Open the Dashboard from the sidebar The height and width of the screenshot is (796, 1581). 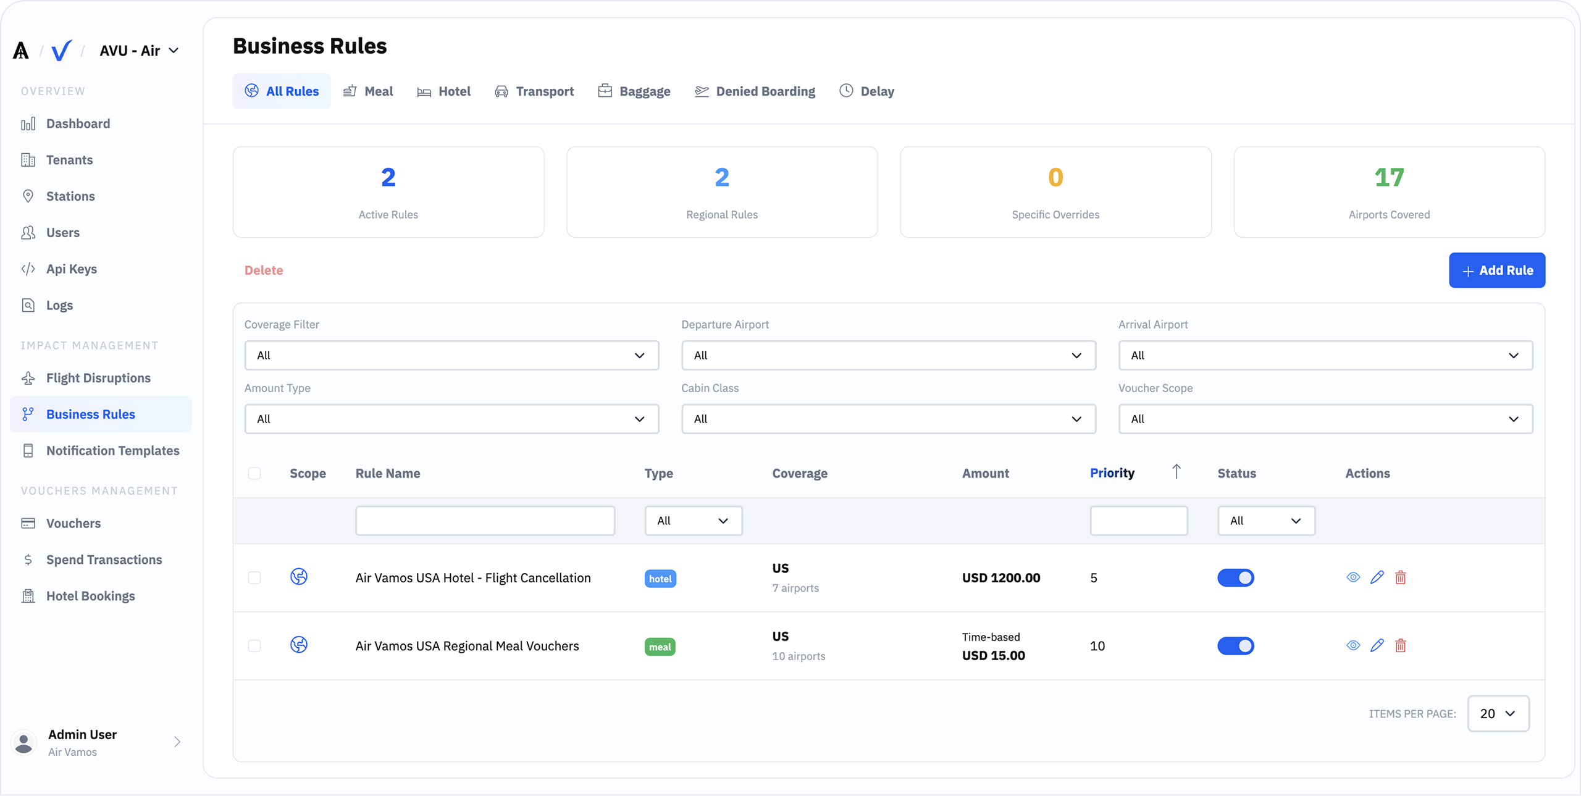(78, 123)
